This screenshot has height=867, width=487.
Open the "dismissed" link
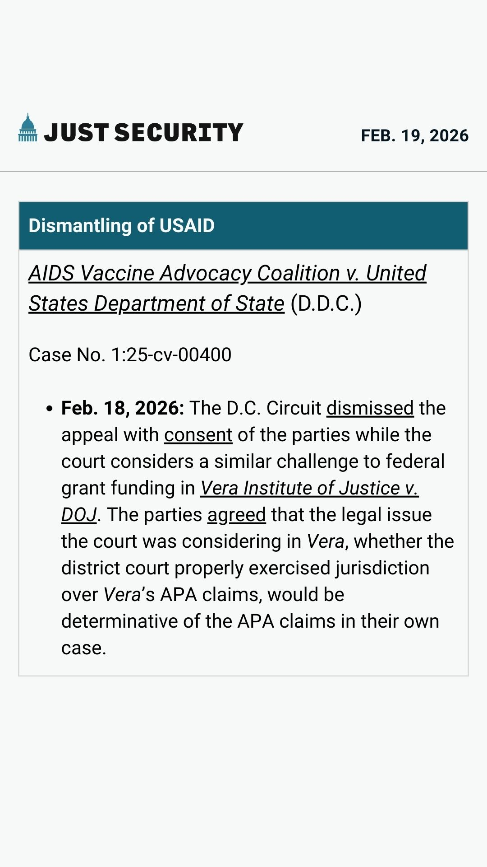point(370,408)
